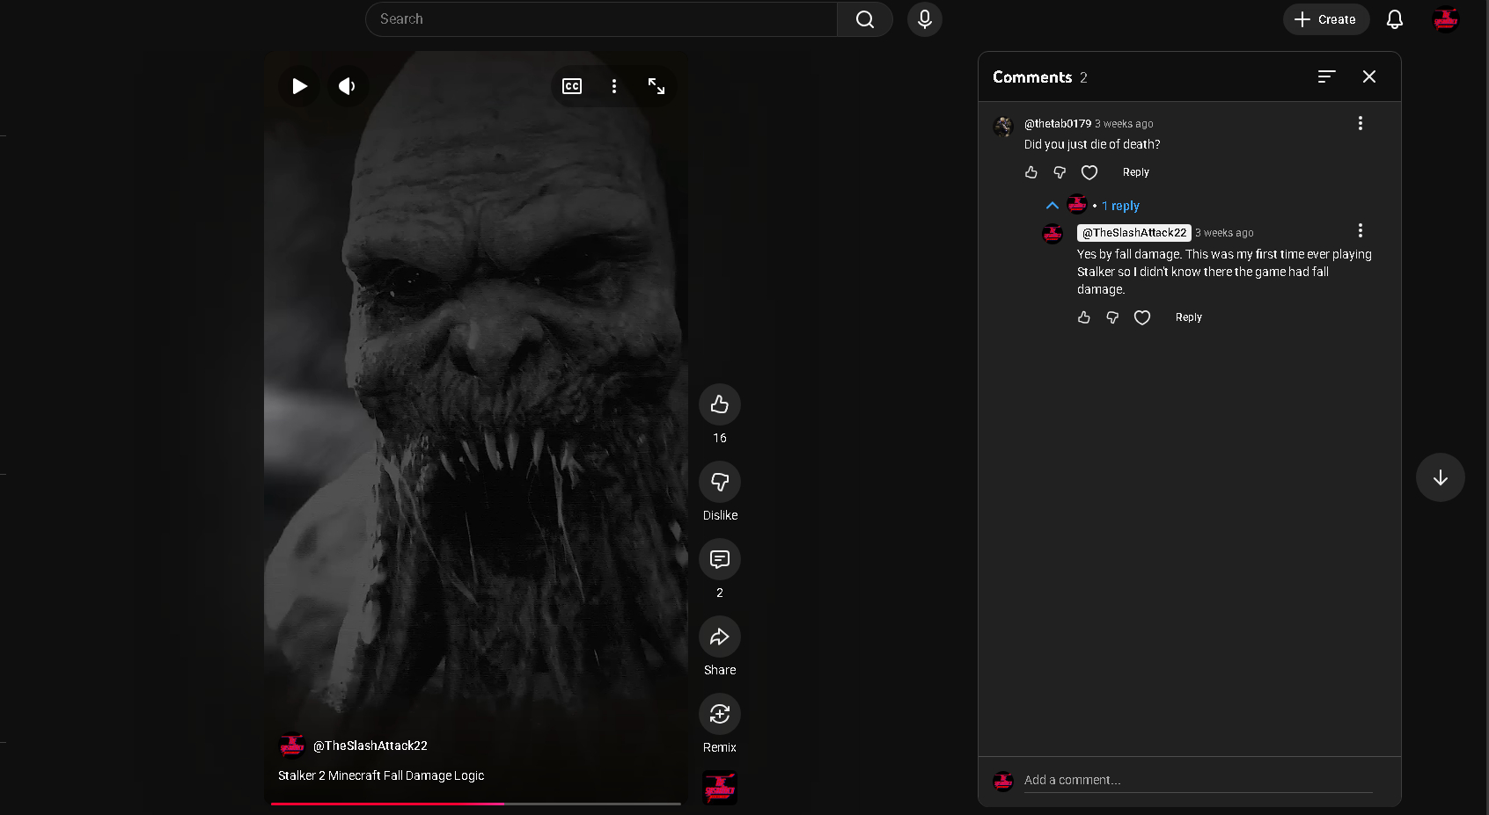The image size is (1489, 815).
Task: Focus the Add a comment field
Action: tap(1197, 780)
